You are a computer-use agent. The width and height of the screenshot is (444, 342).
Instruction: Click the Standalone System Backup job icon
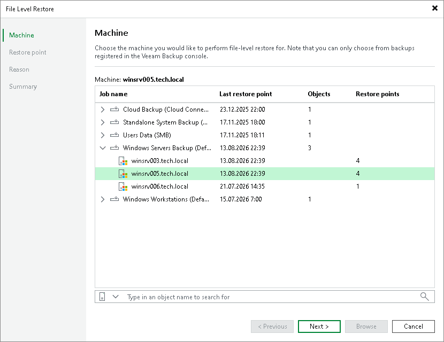[x=114, y=122]
